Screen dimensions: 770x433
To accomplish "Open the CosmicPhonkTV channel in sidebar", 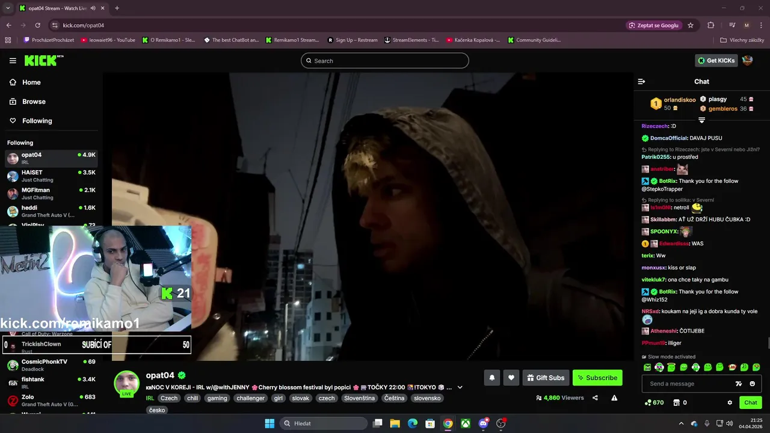I will pos(51,365).
